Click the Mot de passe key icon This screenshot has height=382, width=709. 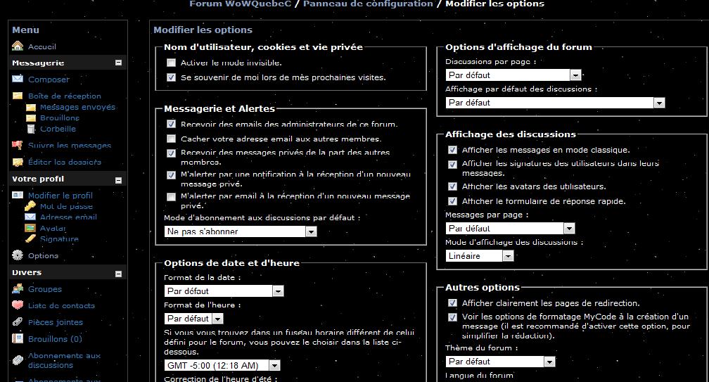click(30, 206)
